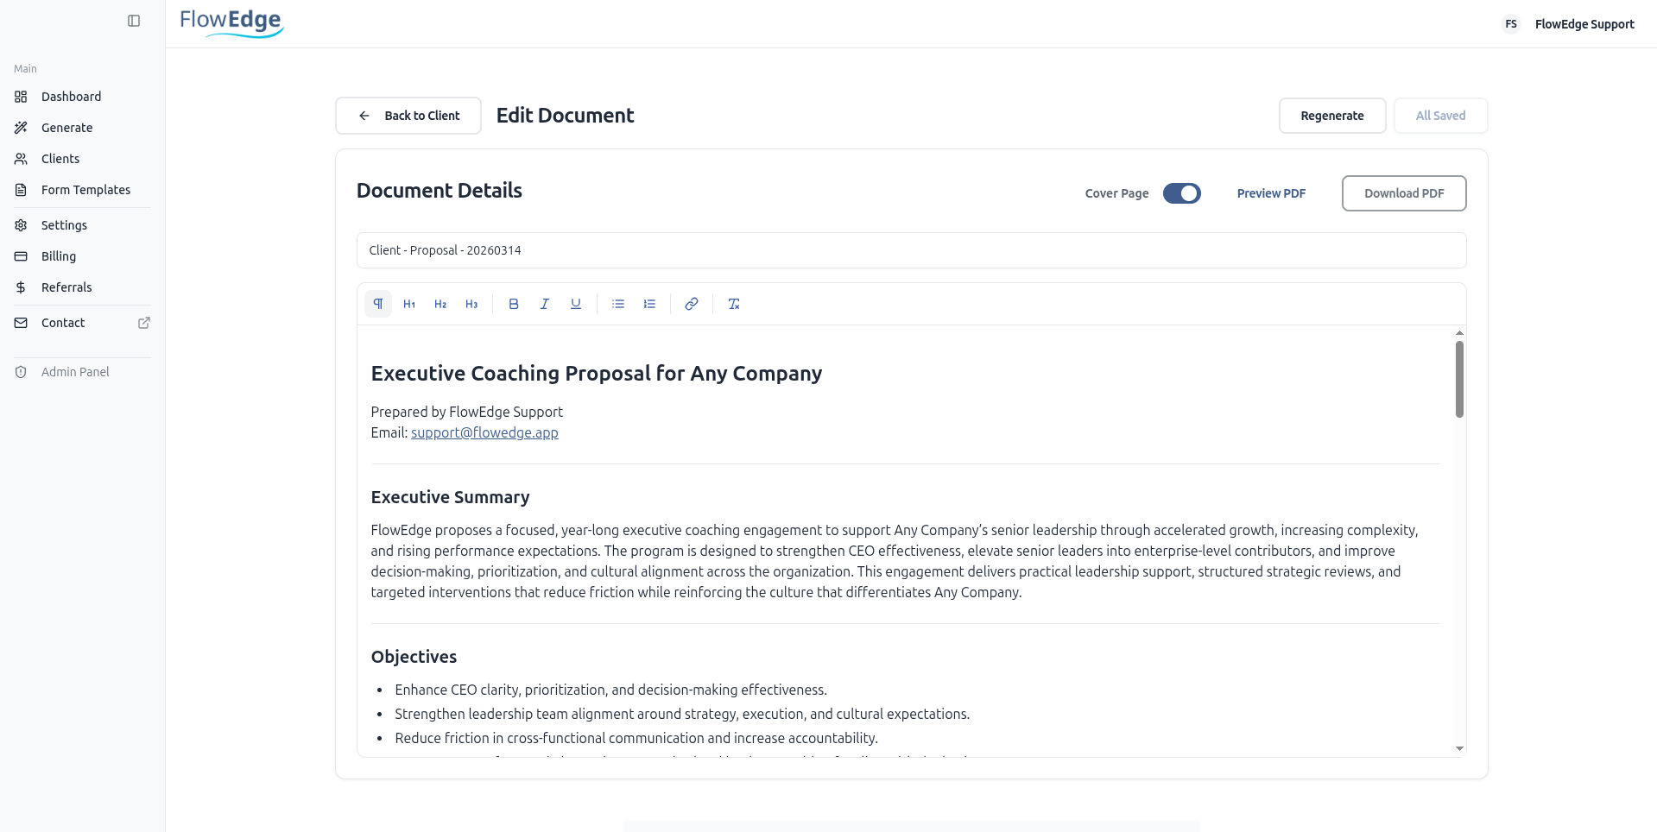Open the Clients section
The height and width of the screenshot is (832, 1657).
[60, 159]
